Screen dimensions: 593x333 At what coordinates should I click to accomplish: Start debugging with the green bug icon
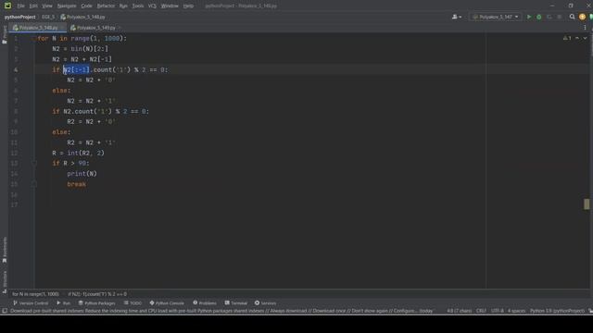point(539,17)
